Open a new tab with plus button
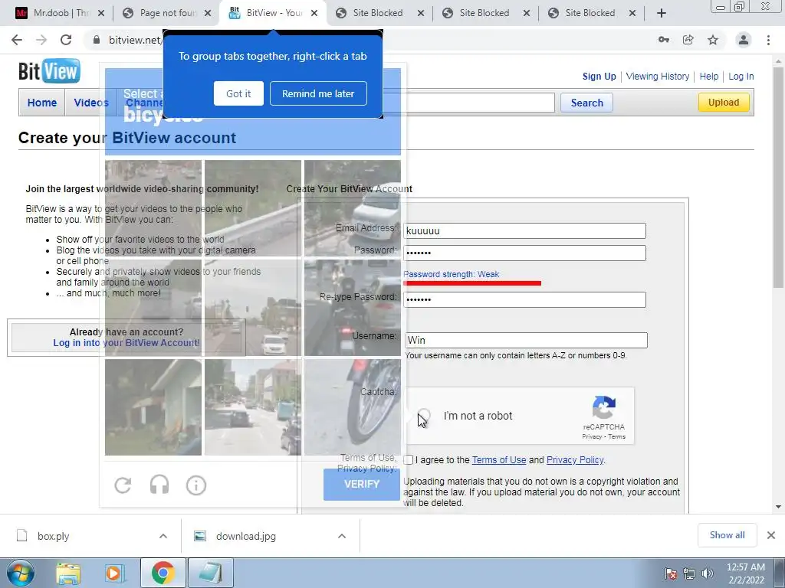The height and width of the screenshot is (588, 785). point(662,13)
